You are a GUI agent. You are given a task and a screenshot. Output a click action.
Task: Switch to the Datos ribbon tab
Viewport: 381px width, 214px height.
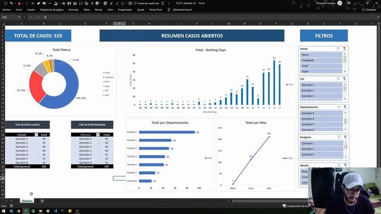point(87,10)
